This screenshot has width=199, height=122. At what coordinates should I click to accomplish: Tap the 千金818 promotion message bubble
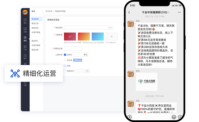(x=156, y=45)
